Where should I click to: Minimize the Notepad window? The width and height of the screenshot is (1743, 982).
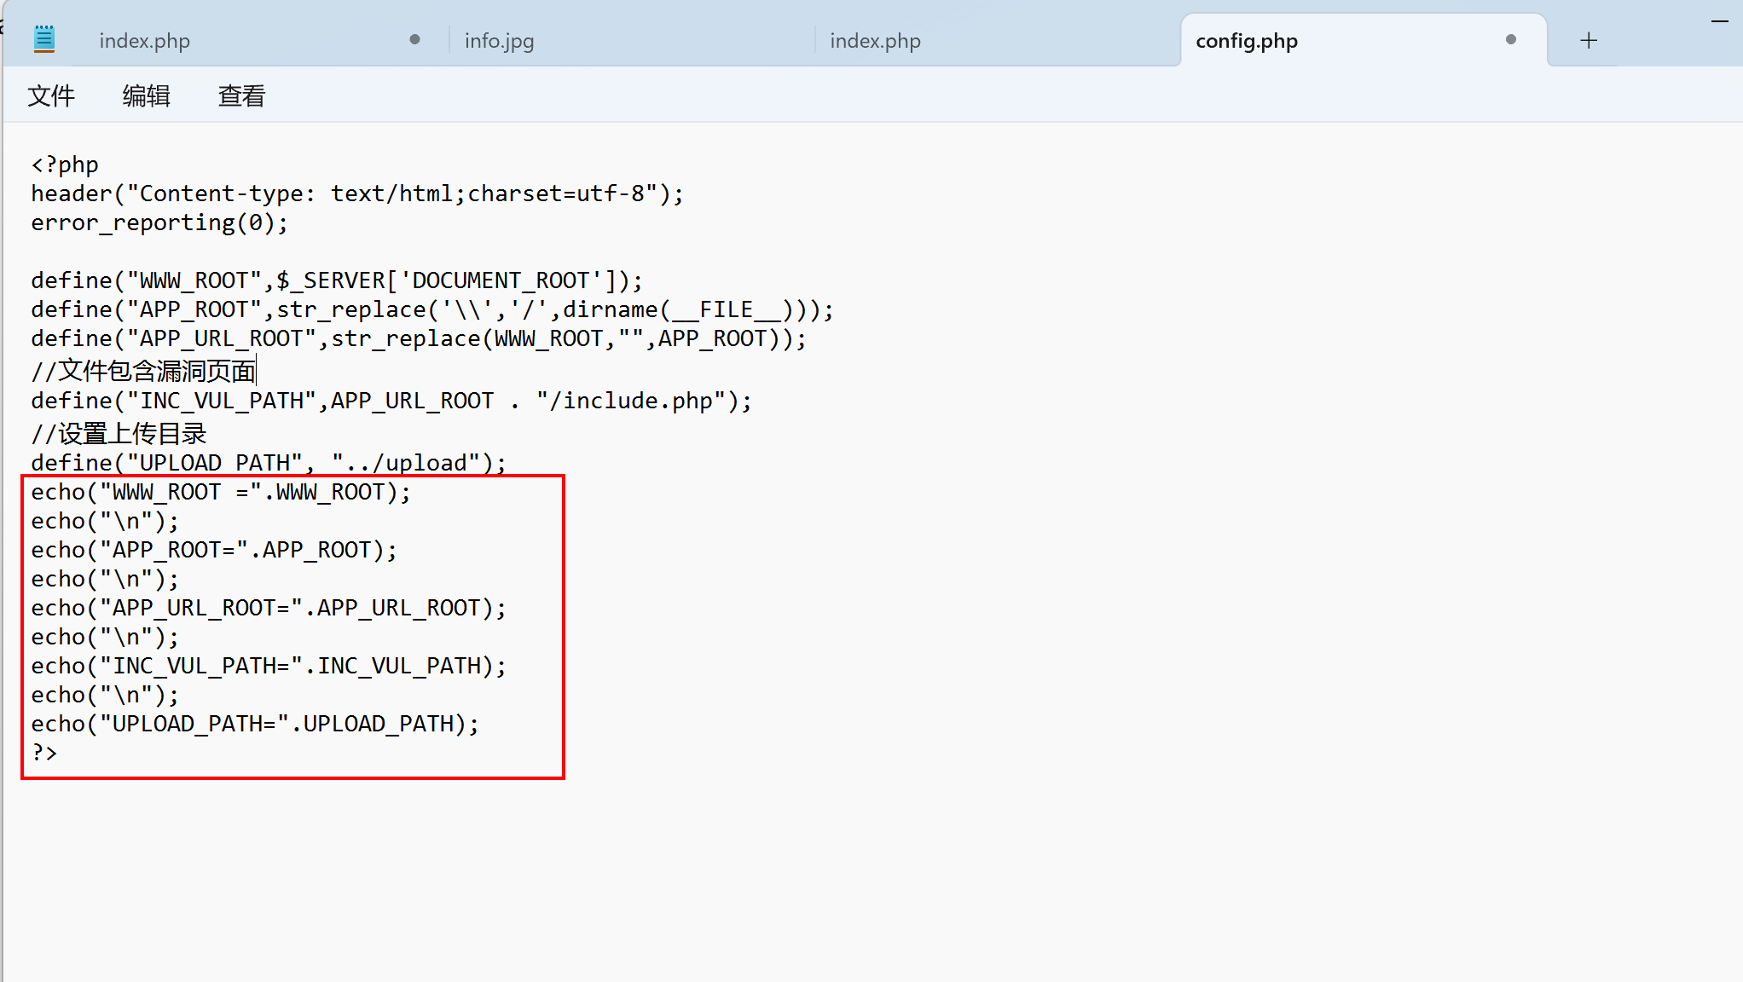coord(1719,20)
